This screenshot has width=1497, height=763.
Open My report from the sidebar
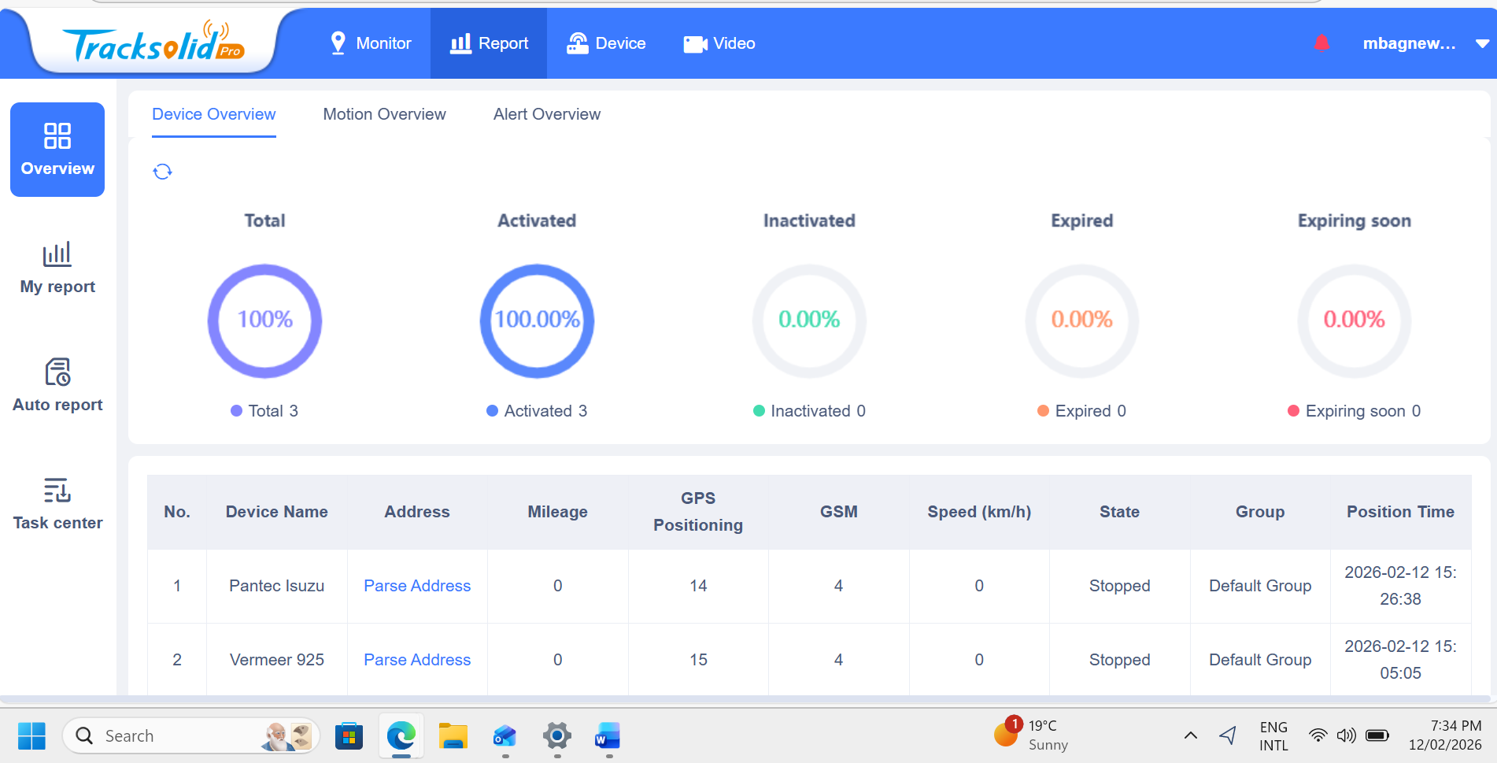tap(57, 268)
